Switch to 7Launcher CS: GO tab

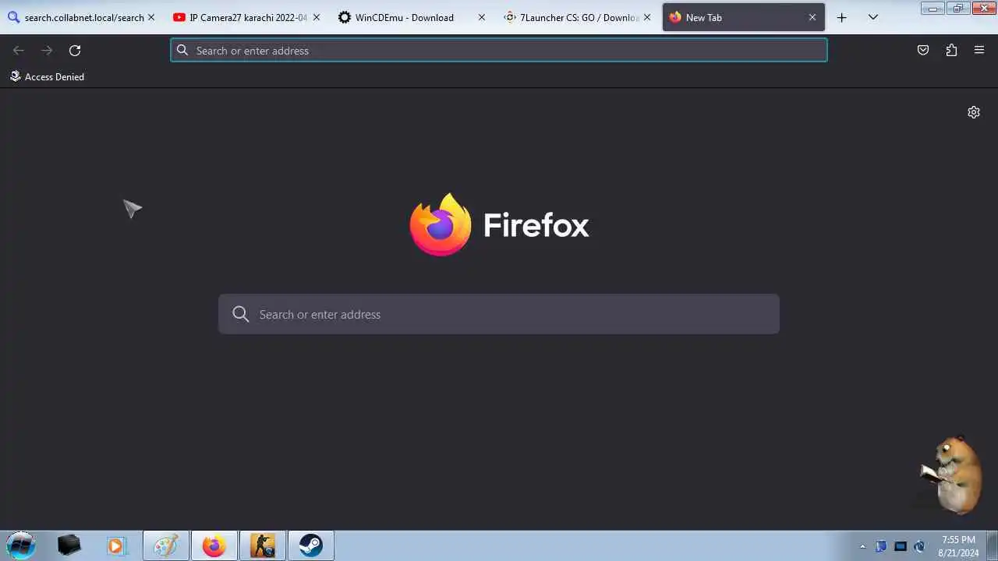pos(578,17)
